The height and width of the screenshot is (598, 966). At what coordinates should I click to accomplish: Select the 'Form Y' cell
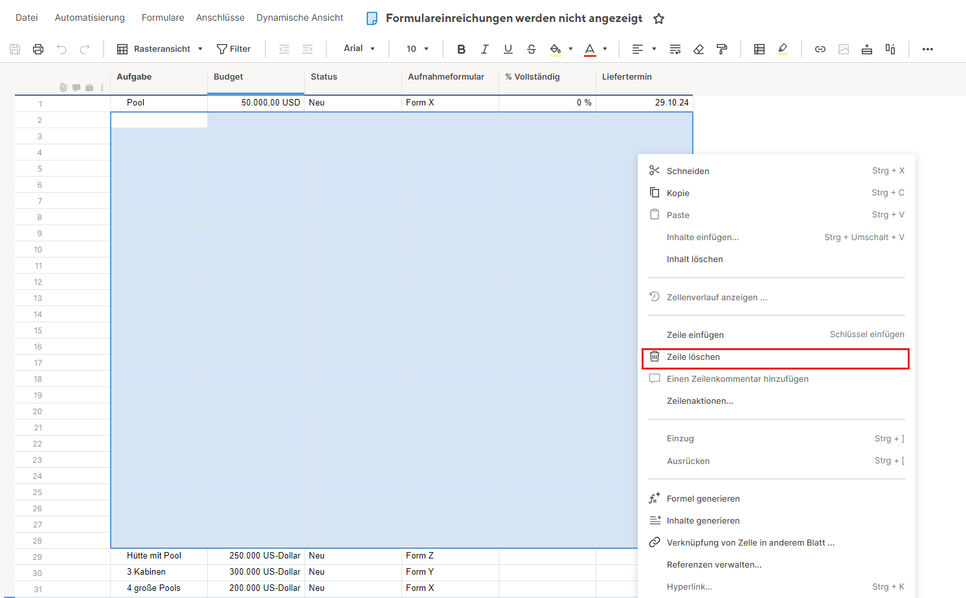click(x=450, y=572)
